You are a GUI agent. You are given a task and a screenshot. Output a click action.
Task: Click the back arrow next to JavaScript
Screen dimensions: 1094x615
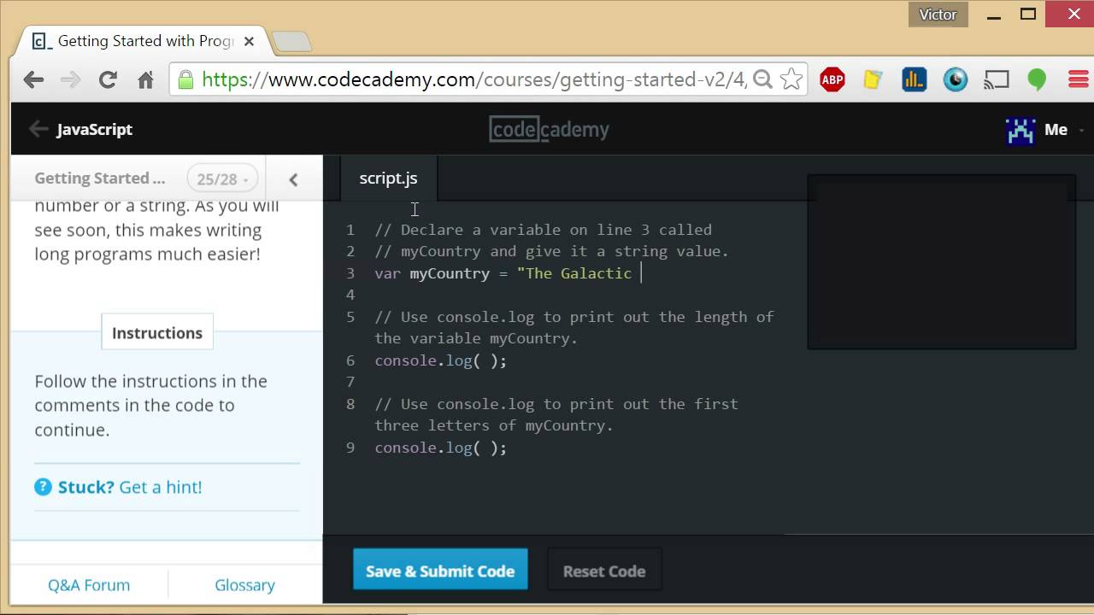coord(38,129)
